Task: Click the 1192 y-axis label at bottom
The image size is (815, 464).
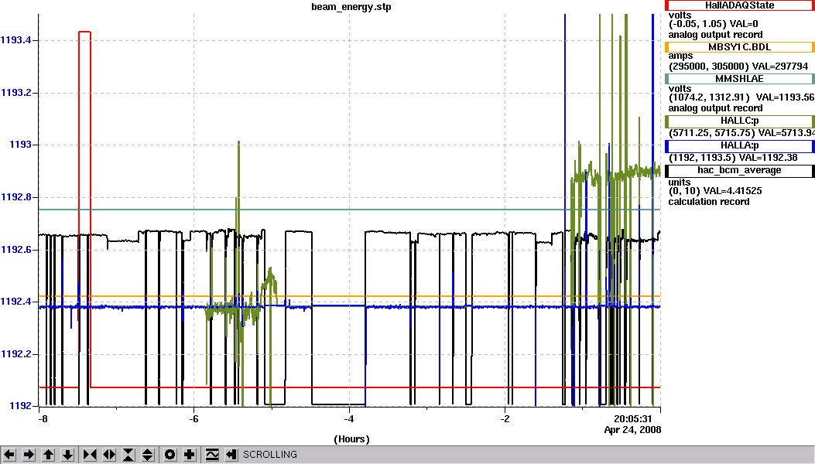Action: (x=20, y=406)
